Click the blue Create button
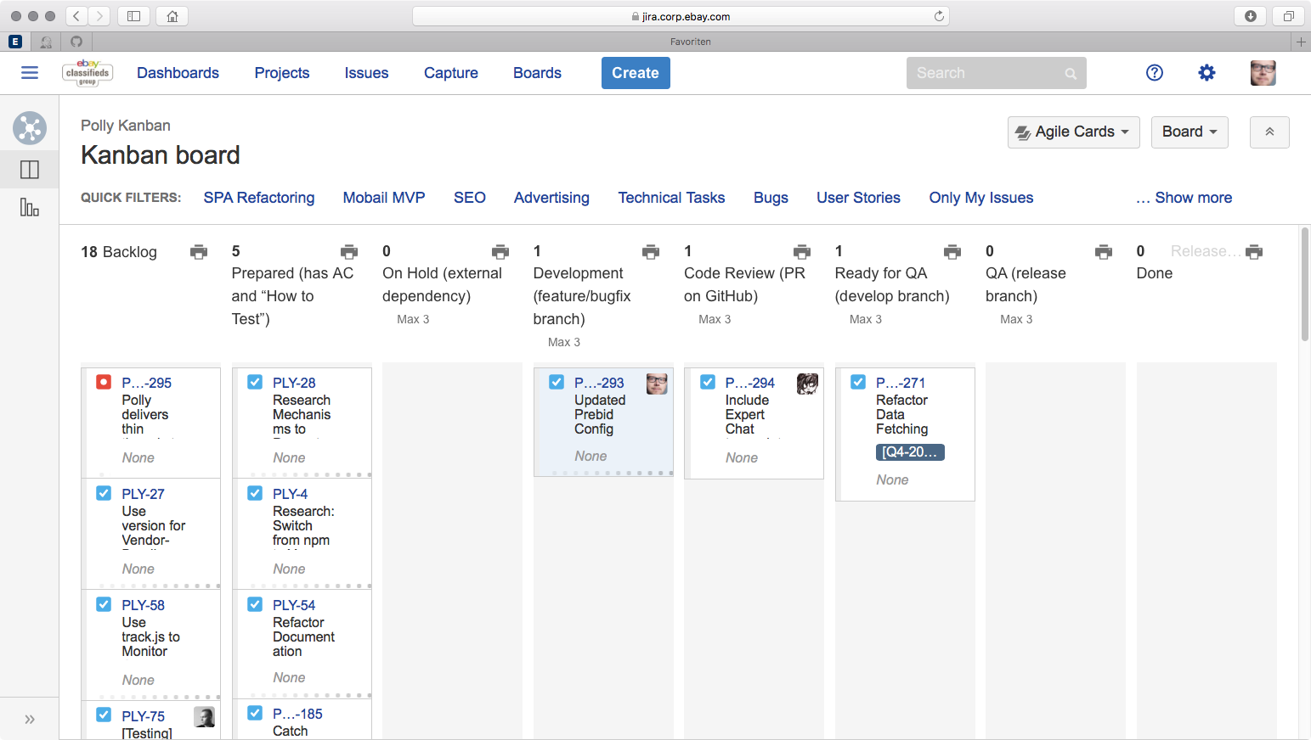Image resolution: width=1311 pixels, height=740 pixels. coord(635,73)
